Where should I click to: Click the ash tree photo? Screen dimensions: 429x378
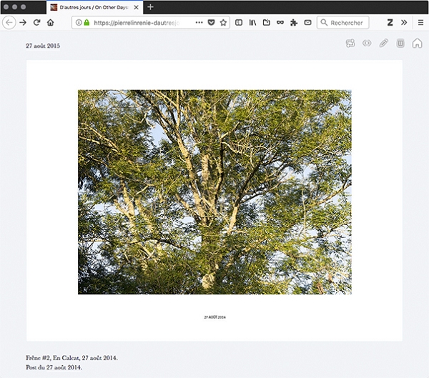coord(214,192)
